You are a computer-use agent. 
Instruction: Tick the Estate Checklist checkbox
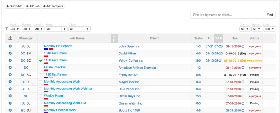41,68
